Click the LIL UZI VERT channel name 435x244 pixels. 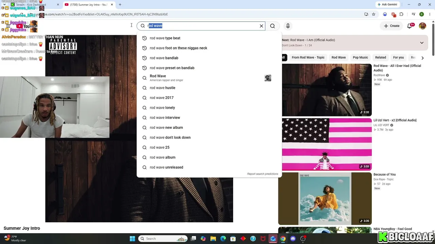(381, 125)
